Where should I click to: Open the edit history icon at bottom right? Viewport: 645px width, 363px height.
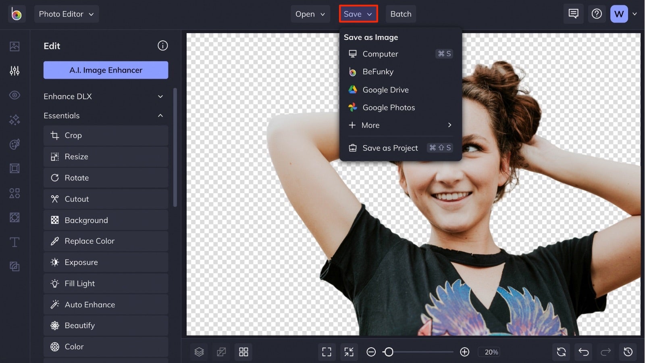[x=629, y=352]
